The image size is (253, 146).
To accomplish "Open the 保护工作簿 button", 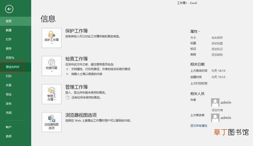I will [x=51, y=38].
